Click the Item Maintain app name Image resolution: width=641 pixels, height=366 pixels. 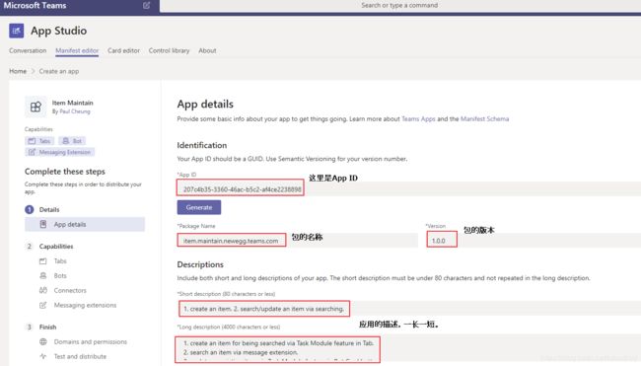[72, 103]
